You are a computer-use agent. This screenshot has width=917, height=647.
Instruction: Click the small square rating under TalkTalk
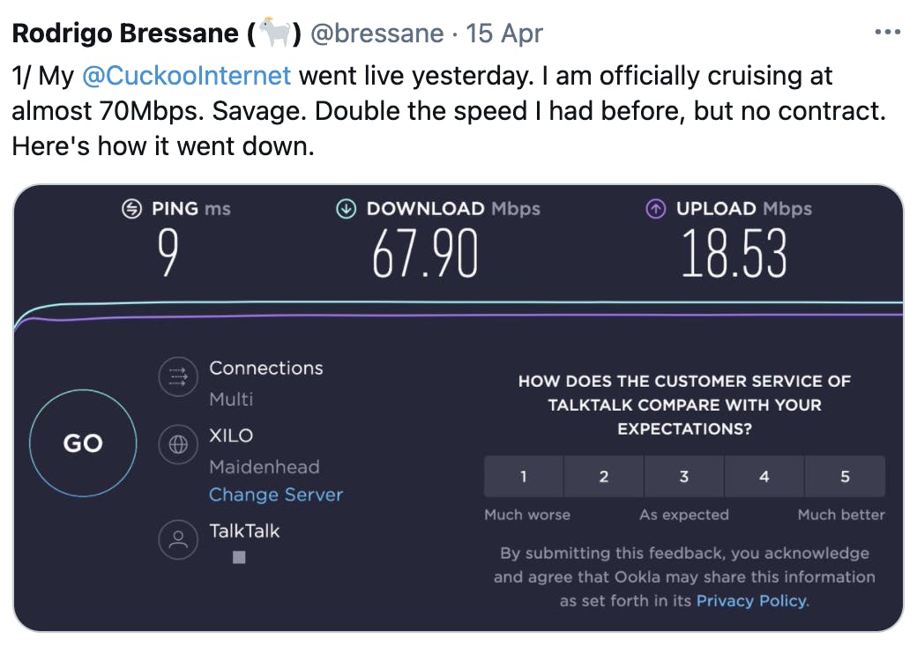(239, 558)
